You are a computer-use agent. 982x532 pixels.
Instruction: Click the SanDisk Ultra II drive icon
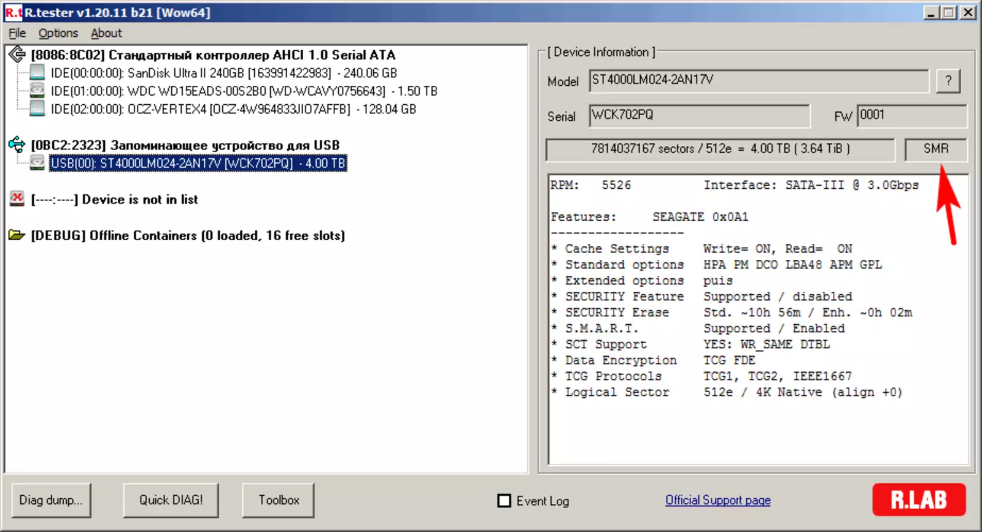click(x=37, y=72)
